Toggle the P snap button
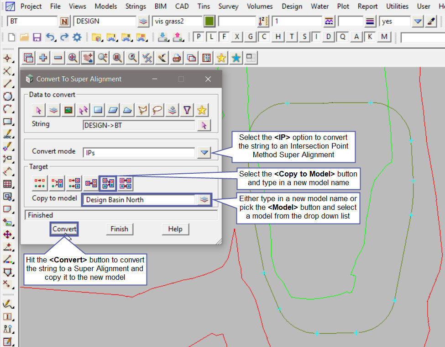The image size is (445, 347). (199, 37)
